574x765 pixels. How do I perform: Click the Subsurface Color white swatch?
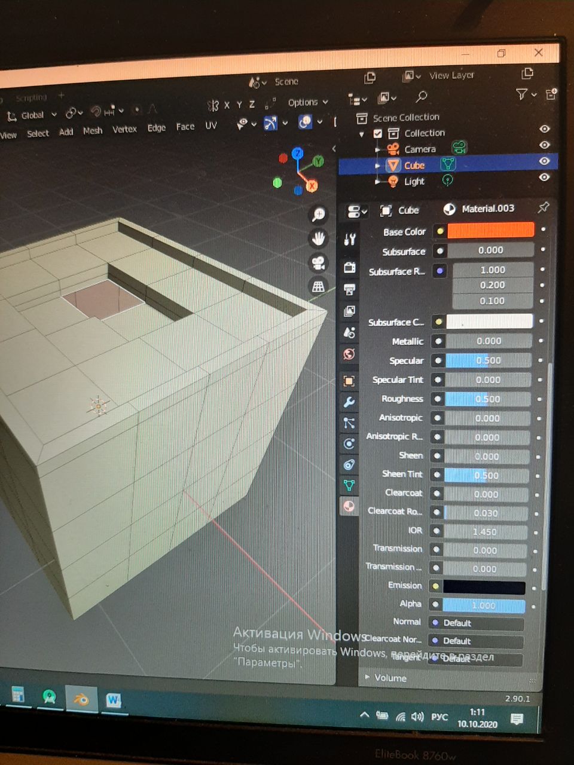[489, 322]
